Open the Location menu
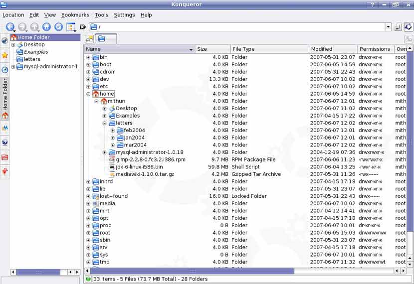This screenshot has height=284, width=414. [x=13, y=15]
